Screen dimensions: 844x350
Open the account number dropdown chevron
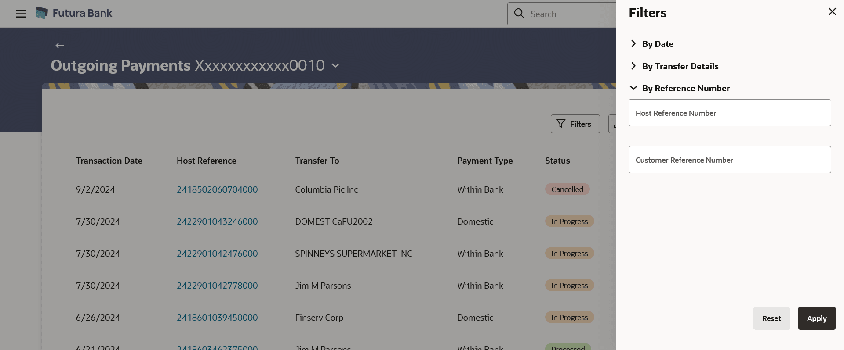335,66
